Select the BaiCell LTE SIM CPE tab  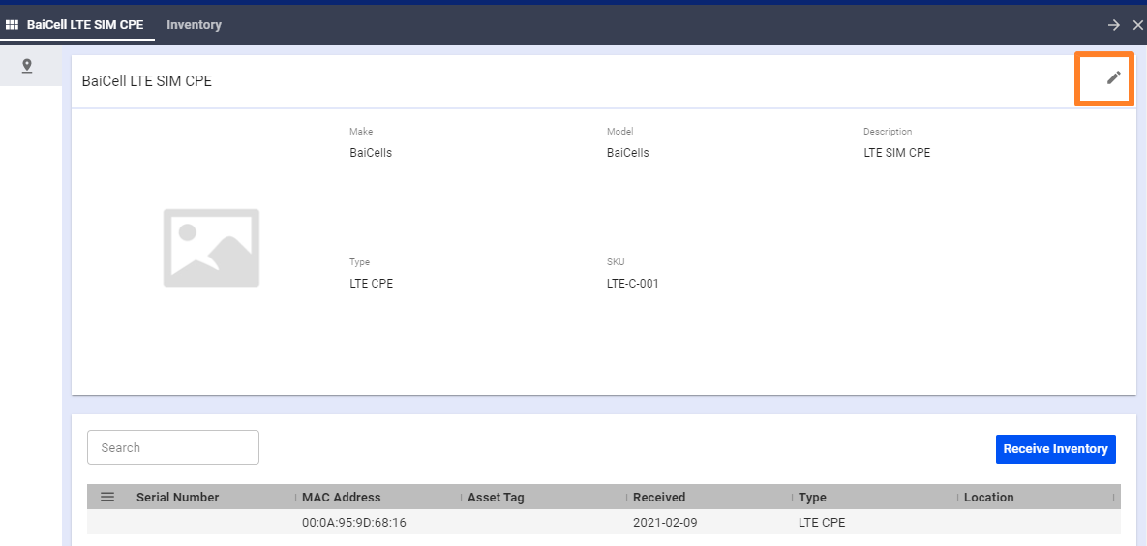coord(85,25)
